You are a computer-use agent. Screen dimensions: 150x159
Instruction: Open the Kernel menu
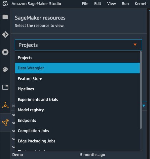pyautogui.click(x=140, y=4)
